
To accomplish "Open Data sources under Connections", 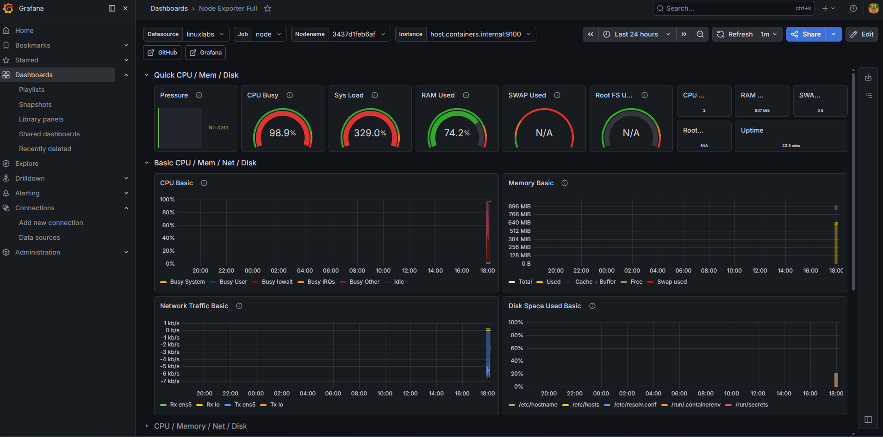I will coord(39,237).
